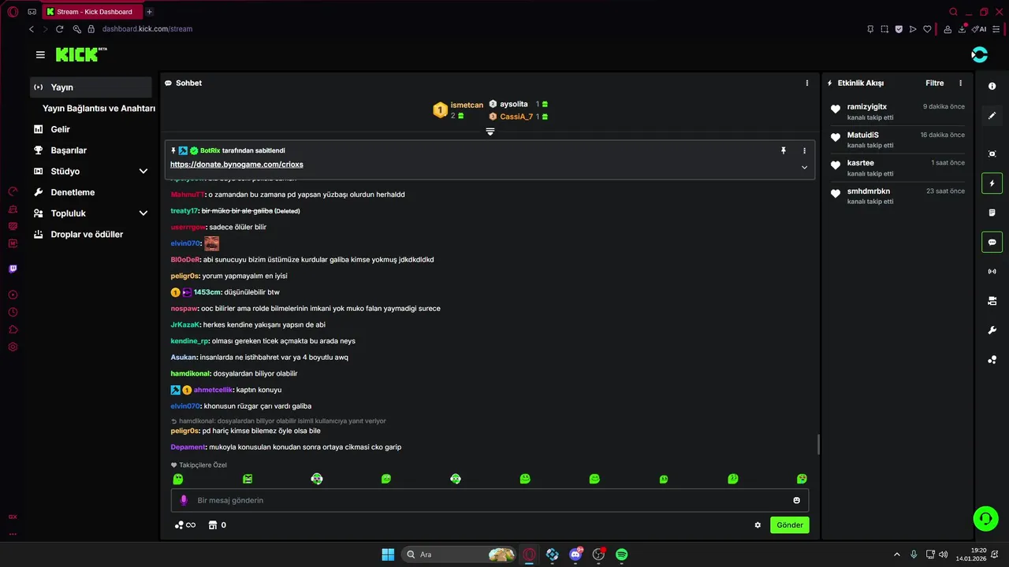
Task: Unpin the pinned BotRix message
Action: [784, 150]
